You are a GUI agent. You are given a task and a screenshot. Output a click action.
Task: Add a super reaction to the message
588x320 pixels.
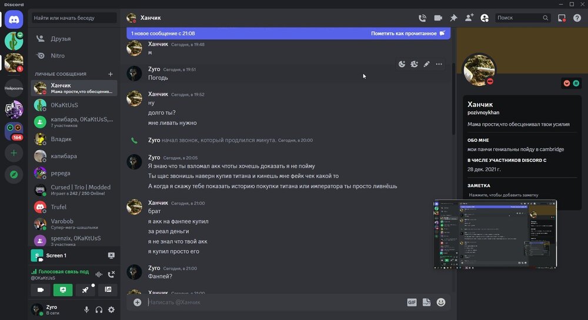tap(414, 64)
